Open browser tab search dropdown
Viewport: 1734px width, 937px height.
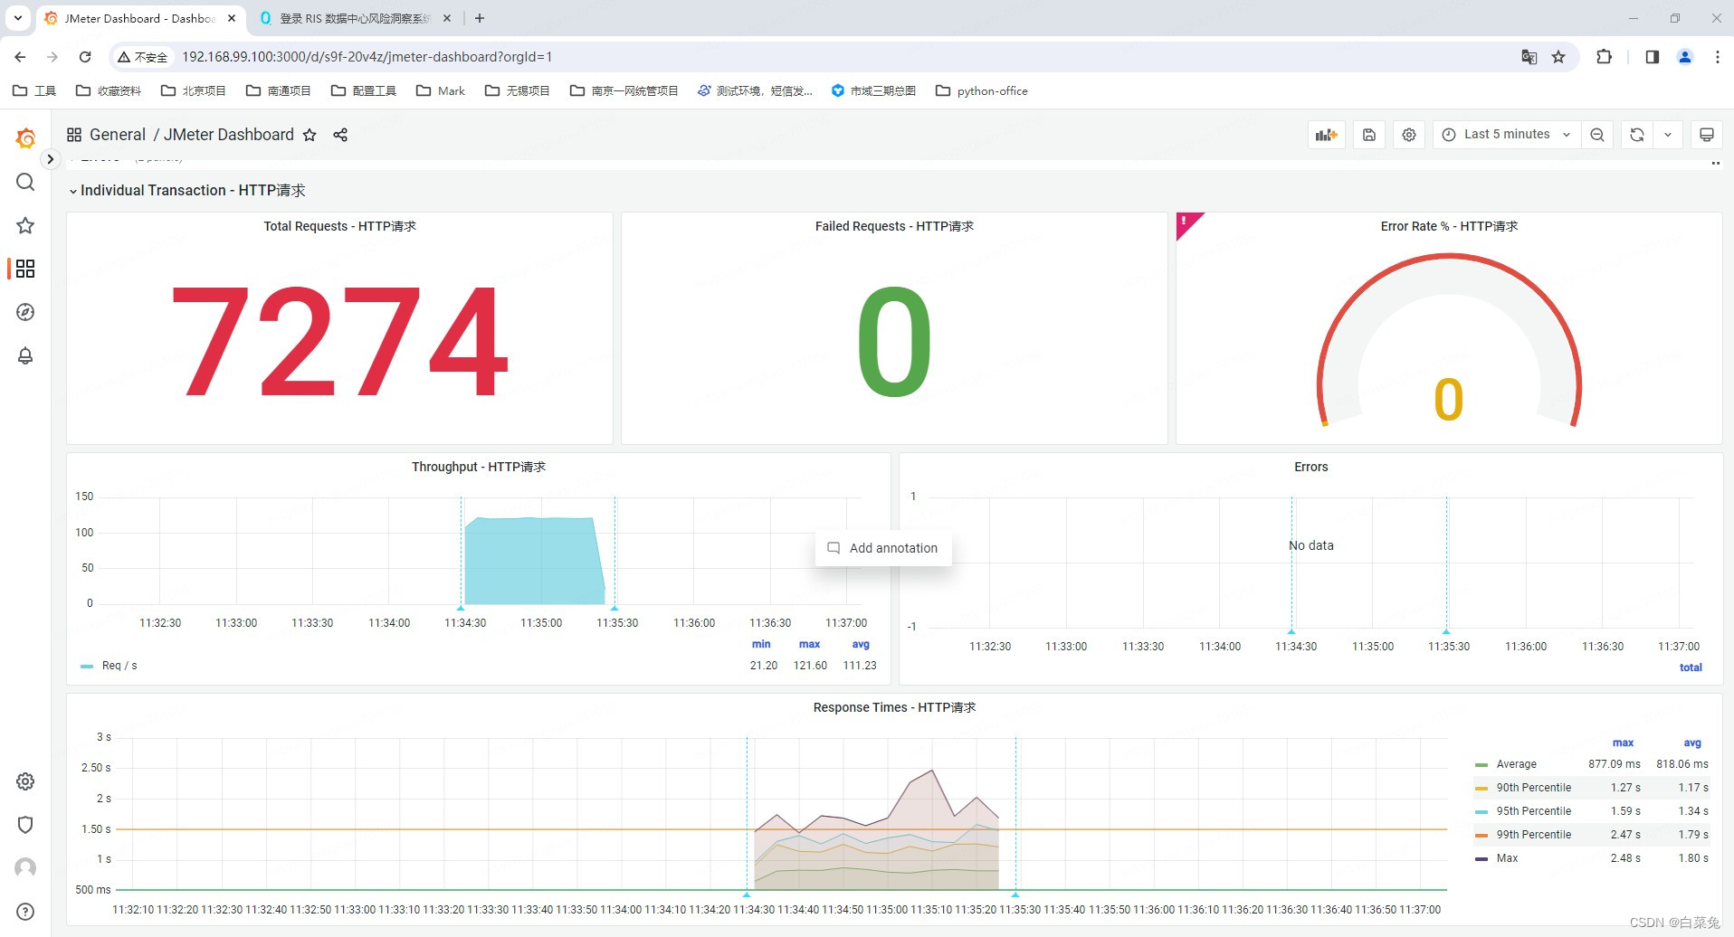click(x=17, y=18)
